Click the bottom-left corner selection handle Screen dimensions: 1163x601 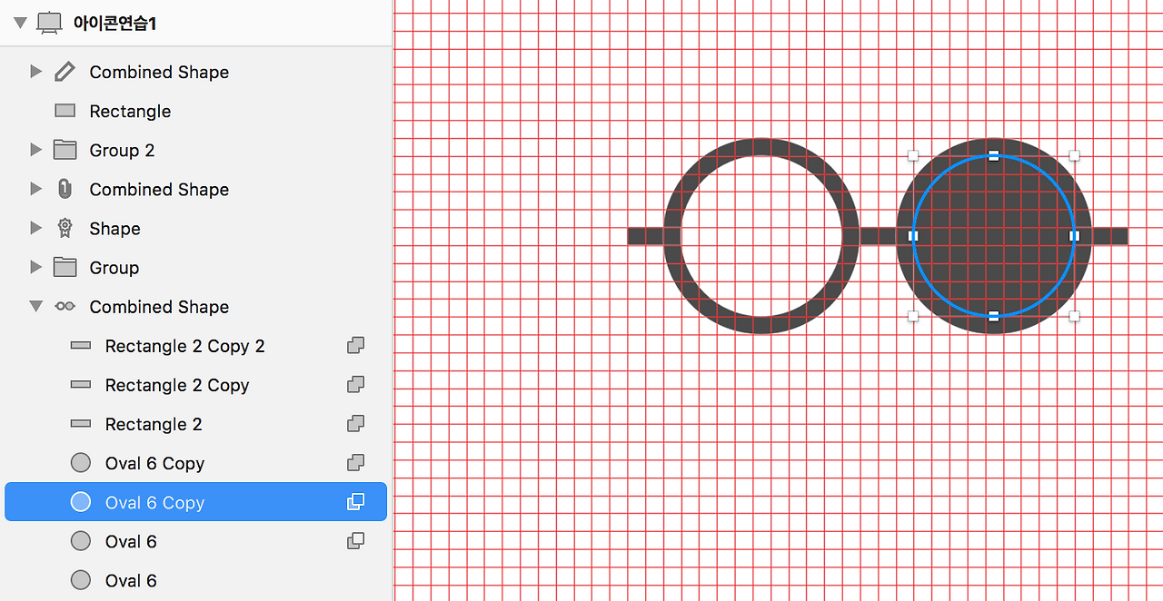click(913, 316)
